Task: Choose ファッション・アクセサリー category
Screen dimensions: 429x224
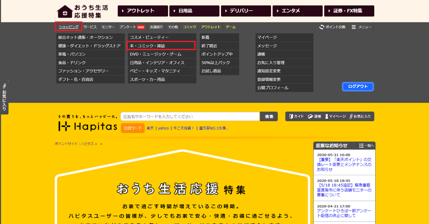Action: [90, 71]
